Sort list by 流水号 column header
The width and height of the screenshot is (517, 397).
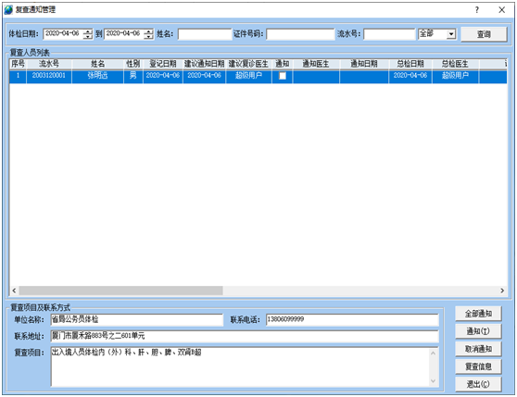tap(49, 64)
